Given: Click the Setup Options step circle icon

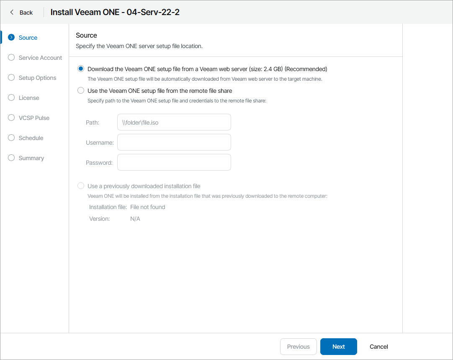Looking at the screenshot, I should 12,78.
